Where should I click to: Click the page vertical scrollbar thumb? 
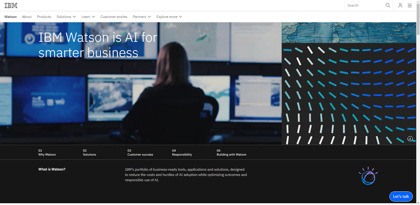click(x=418, y=20)
